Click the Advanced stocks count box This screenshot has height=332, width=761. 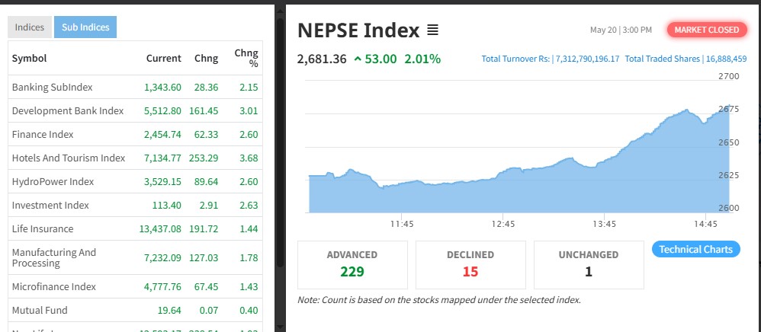coord(352,264)
